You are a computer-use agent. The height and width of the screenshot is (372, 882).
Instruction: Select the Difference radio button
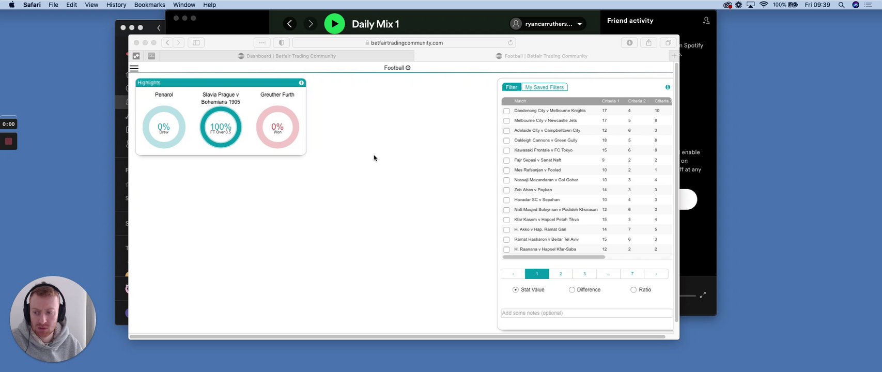pos(571,290)
